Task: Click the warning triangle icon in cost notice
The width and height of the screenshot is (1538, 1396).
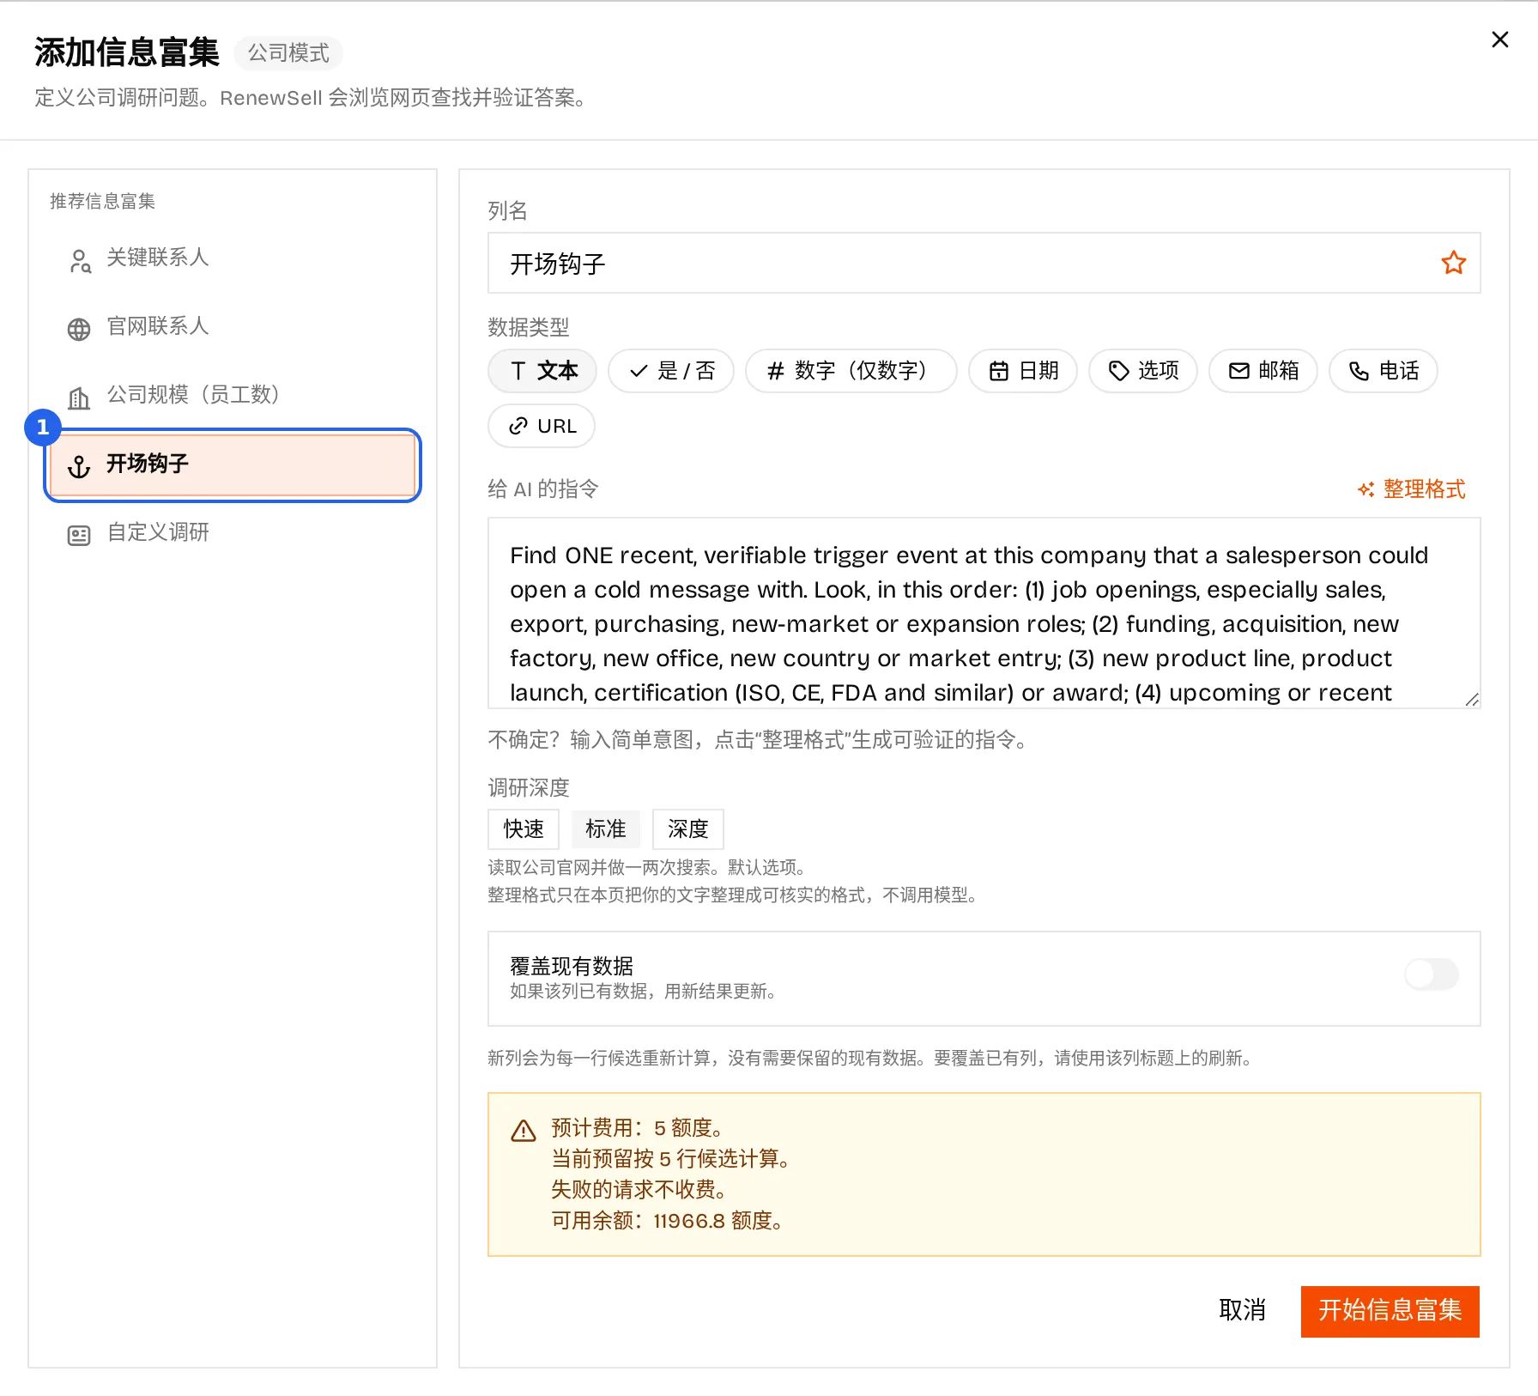Action: point(524,1131)
